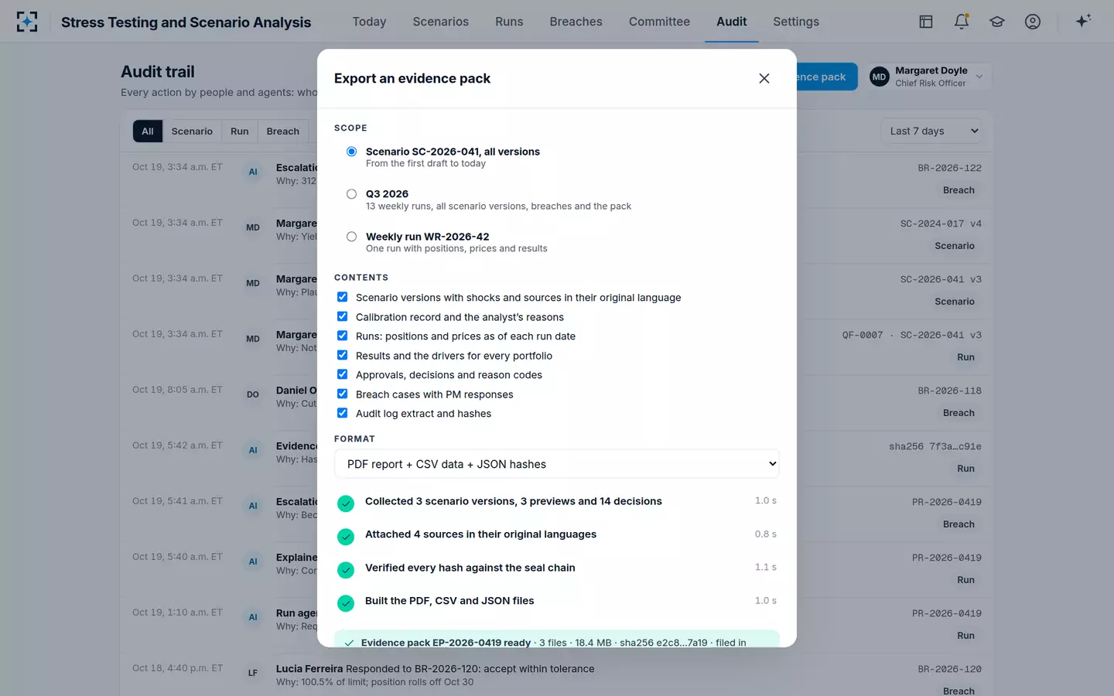This screenshot has height=696, width=1114.
Task: Click SC-2024-017 v4 reference
Action: coord(941,223)
